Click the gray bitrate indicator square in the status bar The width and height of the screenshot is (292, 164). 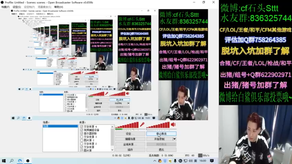click(200, 155)
